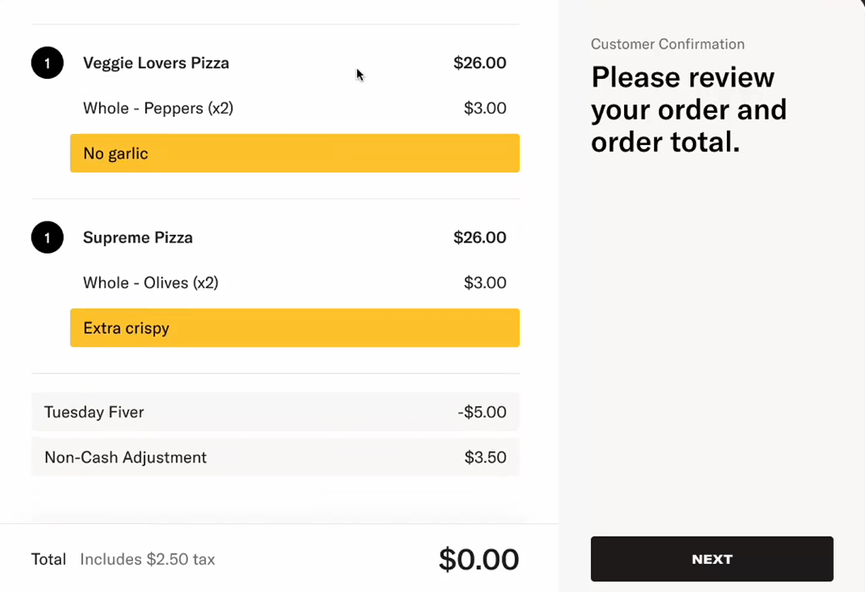This screenshot has width=865, height=592.
Task: Click the Tuesday Fiver discount row
Action: click(x=275, y=412)
